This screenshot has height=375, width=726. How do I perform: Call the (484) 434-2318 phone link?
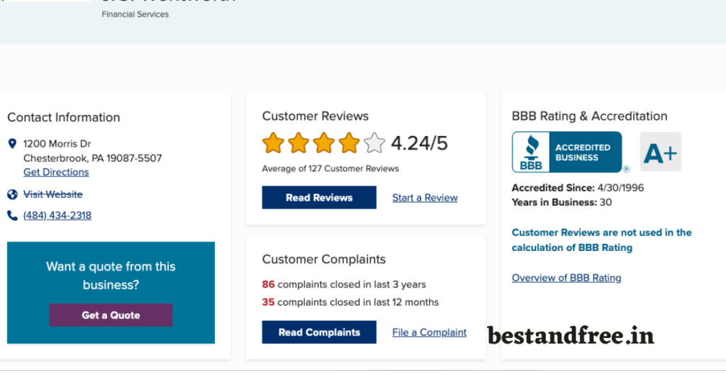coord(57,216)
